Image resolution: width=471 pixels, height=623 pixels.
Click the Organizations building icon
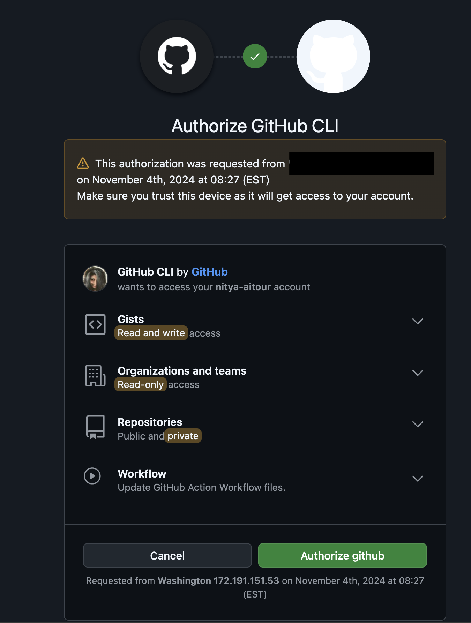(95, 377)
